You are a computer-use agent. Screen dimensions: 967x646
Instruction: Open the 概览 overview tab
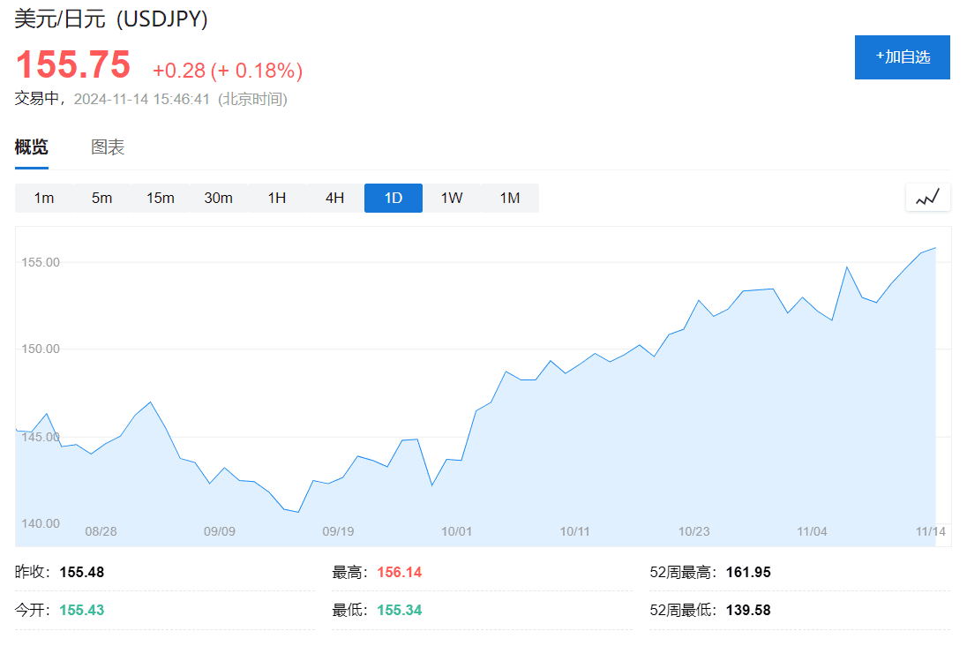click(x=32, y=146)
